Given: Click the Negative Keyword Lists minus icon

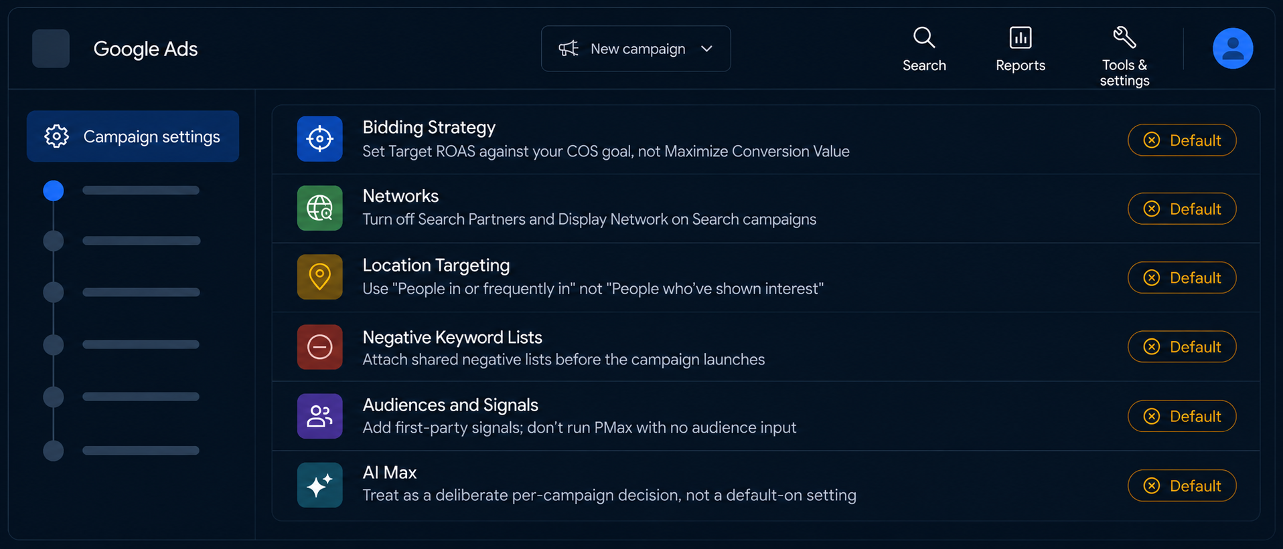Looking at the screenshot, I should coord(319,346).
